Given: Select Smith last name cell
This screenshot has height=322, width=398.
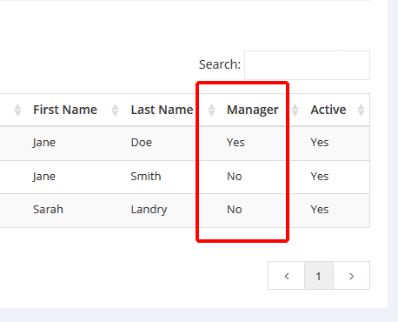Looking at the screenshot, I should pyautogui.click(x=146, y=177).
